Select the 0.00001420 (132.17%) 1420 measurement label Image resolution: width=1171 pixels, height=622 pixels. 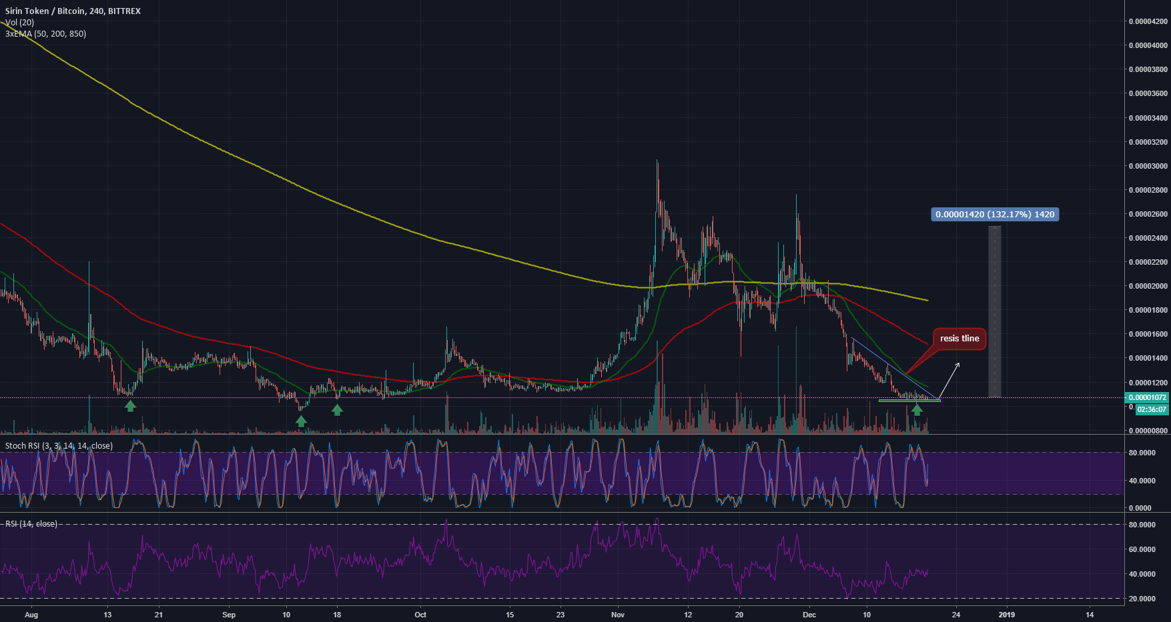click(x=995, y=215)
